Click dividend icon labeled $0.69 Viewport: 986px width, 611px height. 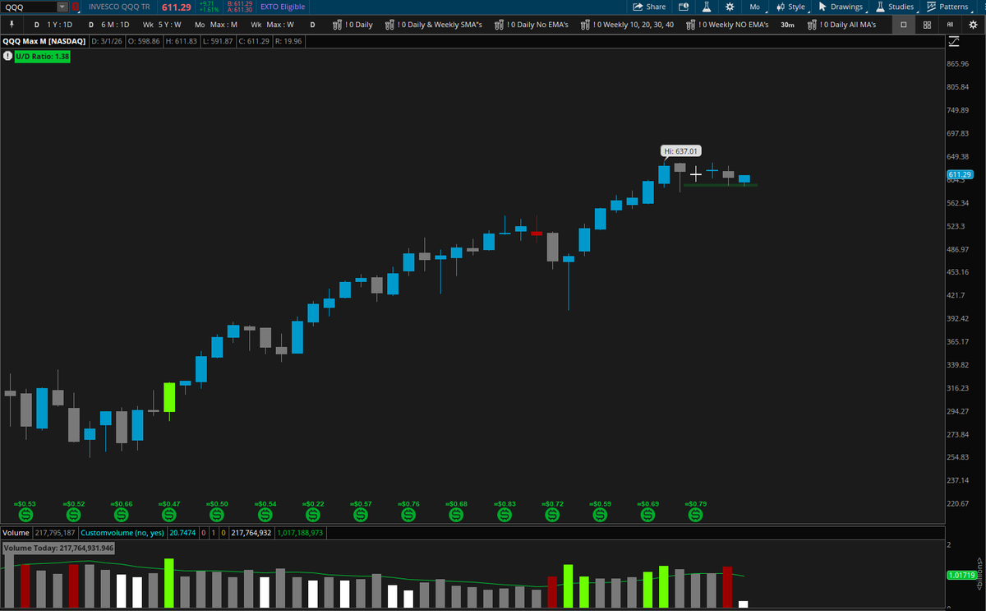coord(647,514)
